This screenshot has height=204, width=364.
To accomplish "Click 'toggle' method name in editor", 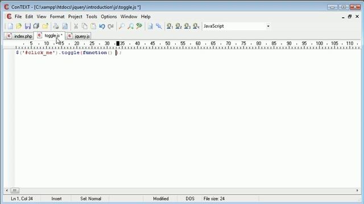I will (71, 53).
